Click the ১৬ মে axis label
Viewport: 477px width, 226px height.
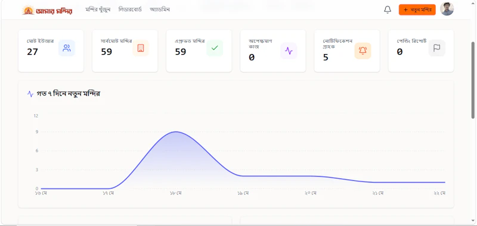tap(41, 193)
